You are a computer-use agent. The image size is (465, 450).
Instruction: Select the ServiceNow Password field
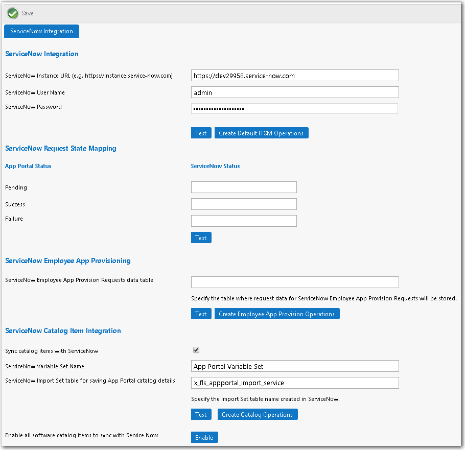pos(294,109)
